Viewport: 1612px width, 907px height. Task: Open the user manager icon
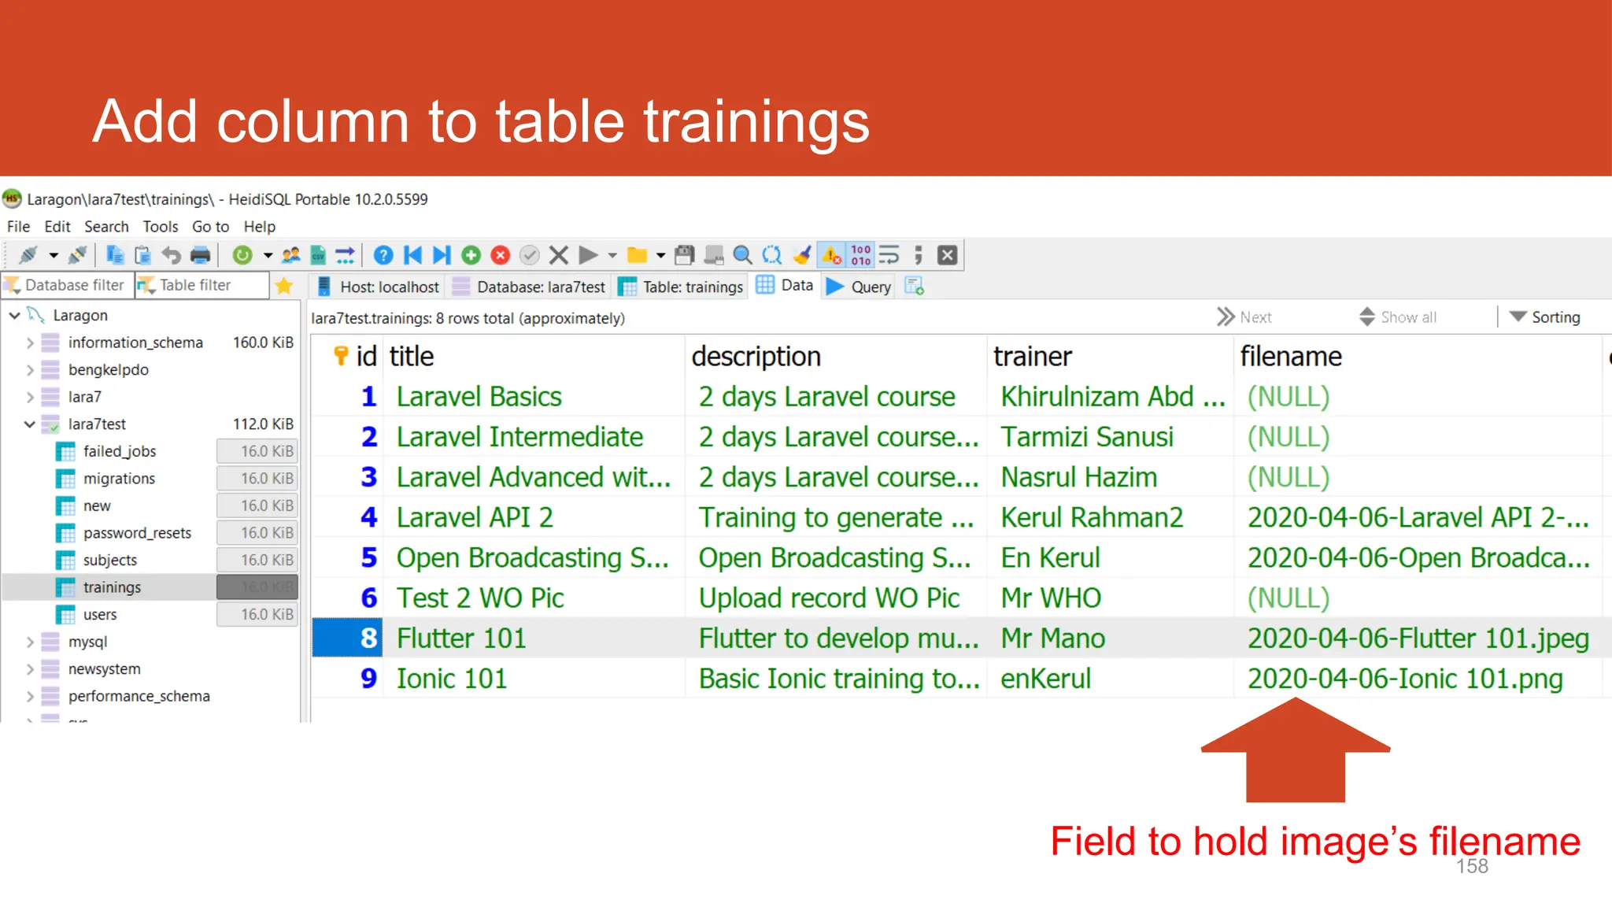291,255
